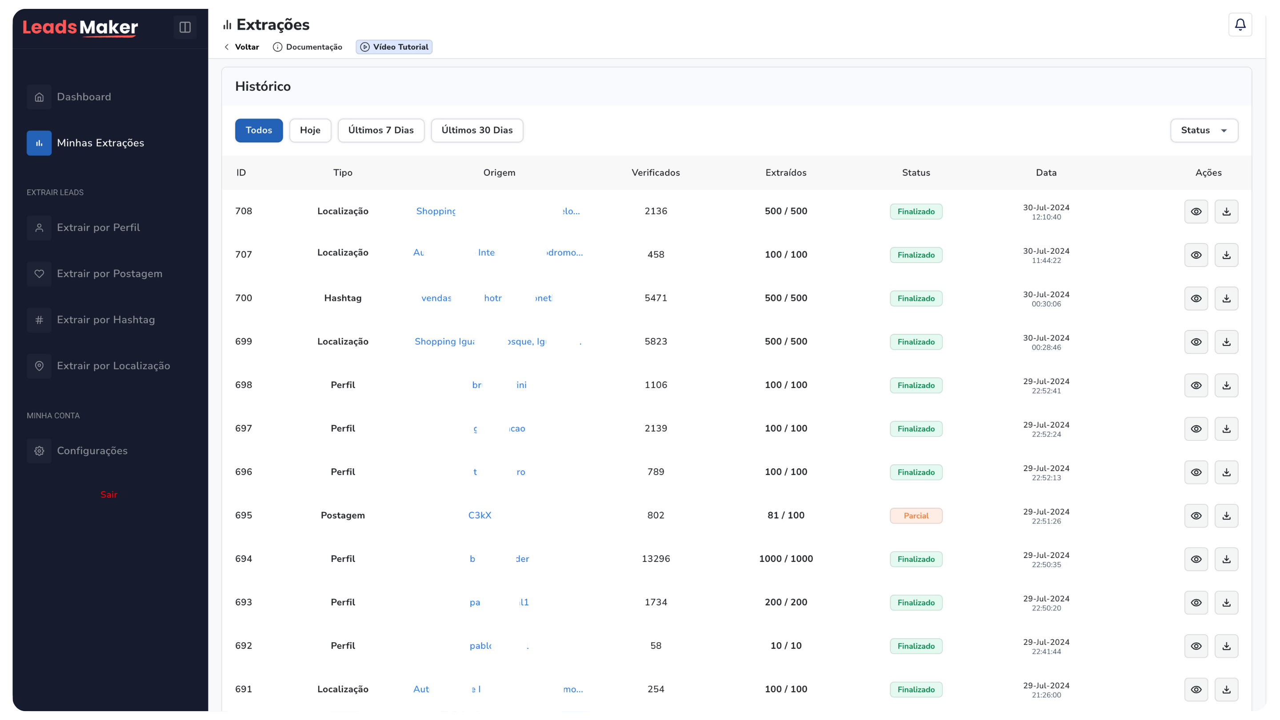Select the Últimos 7 Dias filter
Image resolution: width=1280 pixels, height=720 pixels.
coord(380,131)
